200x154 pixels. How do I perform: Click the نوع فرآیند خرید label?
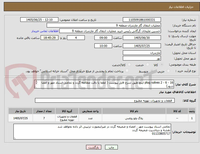click(186, 71)
